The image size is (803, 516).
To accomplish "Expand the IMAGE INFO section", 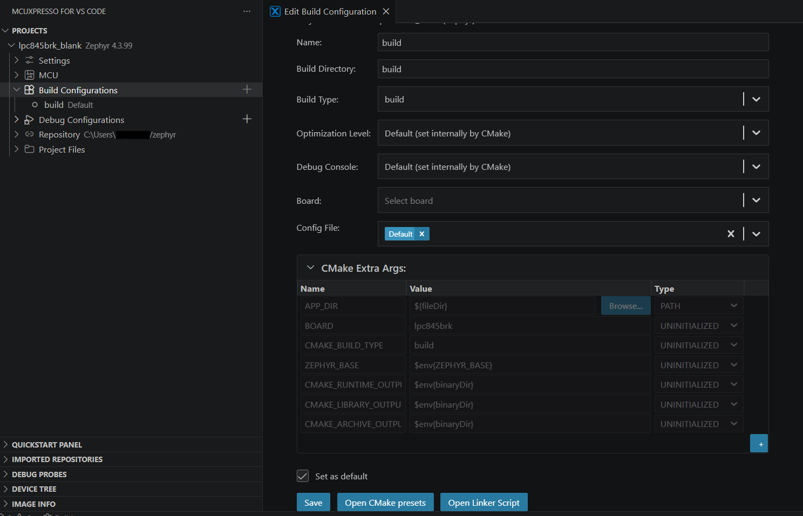I will (131, 504).
